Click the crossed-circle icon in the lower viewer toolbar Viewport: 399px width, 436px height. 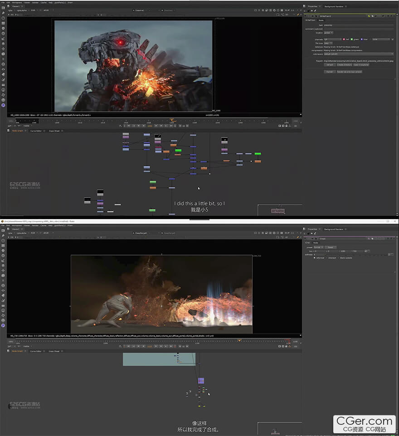pos(274,233)
